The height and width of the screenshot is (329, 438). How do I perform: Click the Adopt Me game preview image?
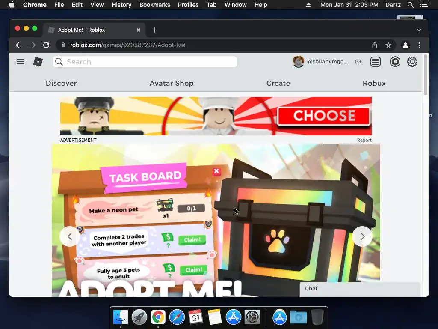(x=216, y=220)
